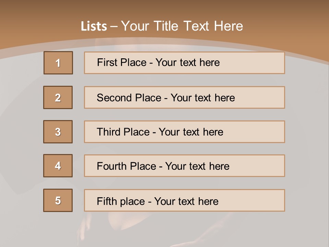Click the bold word 'Lists' in the title
Viewport: 329px width, 247px height.
[94, 26]
